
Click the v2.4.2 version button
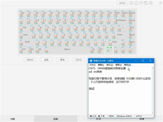coord(122,3)
